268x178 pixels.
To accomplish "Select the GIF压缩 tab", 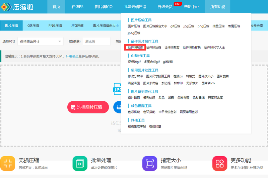I will point(33,26).
